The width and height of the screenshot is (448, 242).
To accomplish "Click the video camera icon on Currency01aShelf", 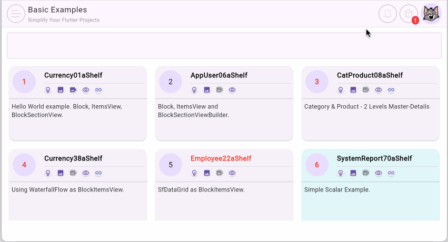I will [x=73, y=90].
